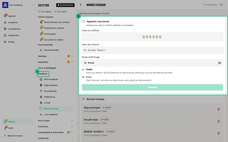This screenshot has height=142, width=228.
Task: Open Classement in the sidebar
Action: tap(13, 35)
